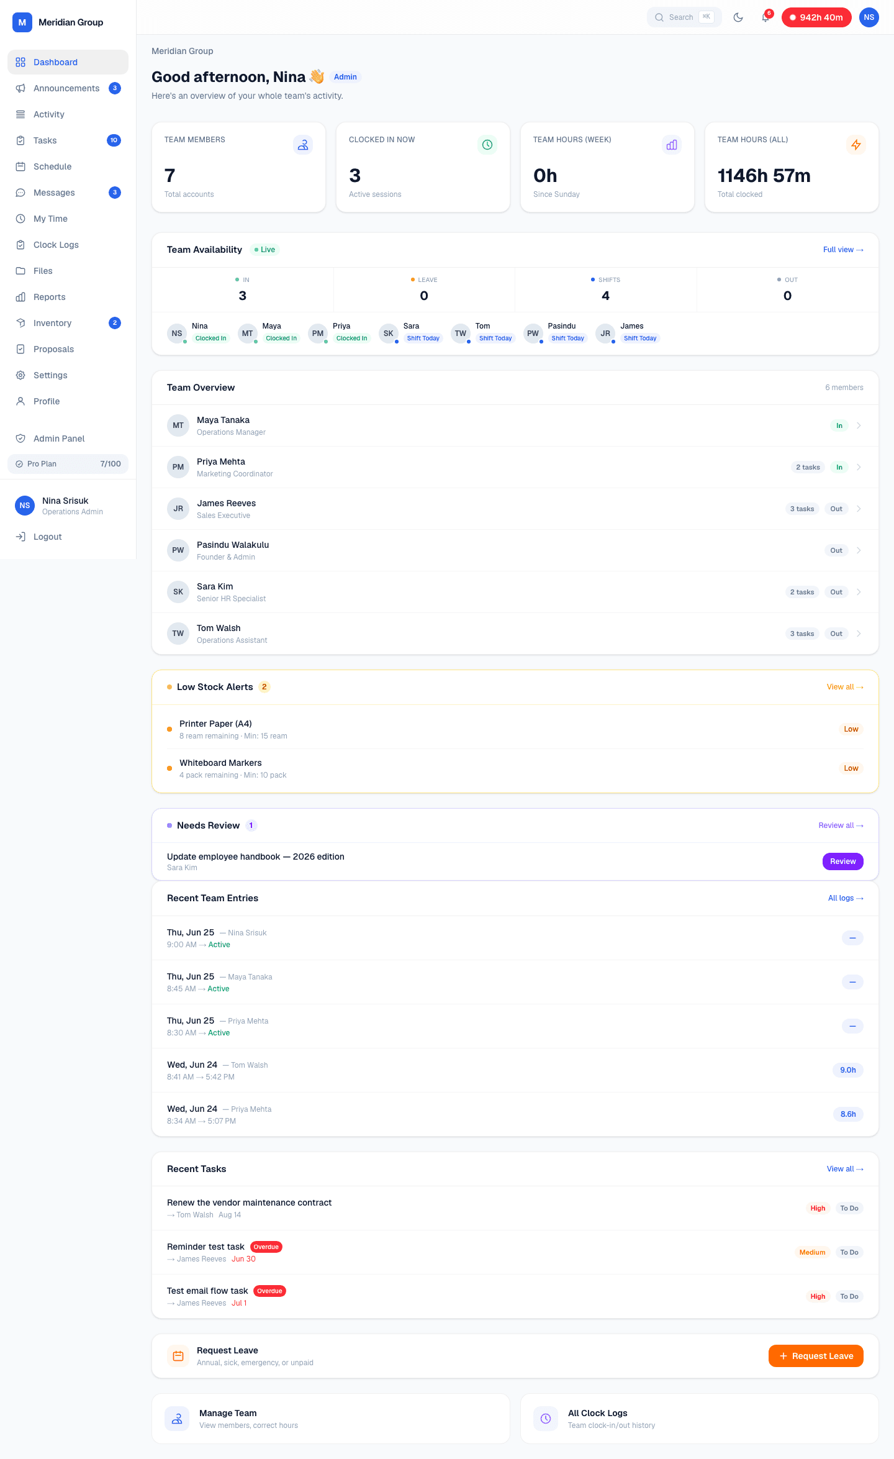Open the Dashboard sidebar item
This screenshot has width=894, height=1459.
(x=68, y=62)
